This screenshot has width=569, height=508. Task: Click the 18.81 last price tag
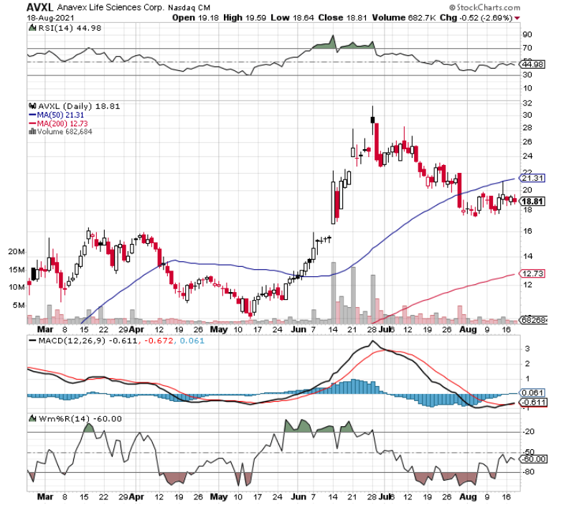532,202
